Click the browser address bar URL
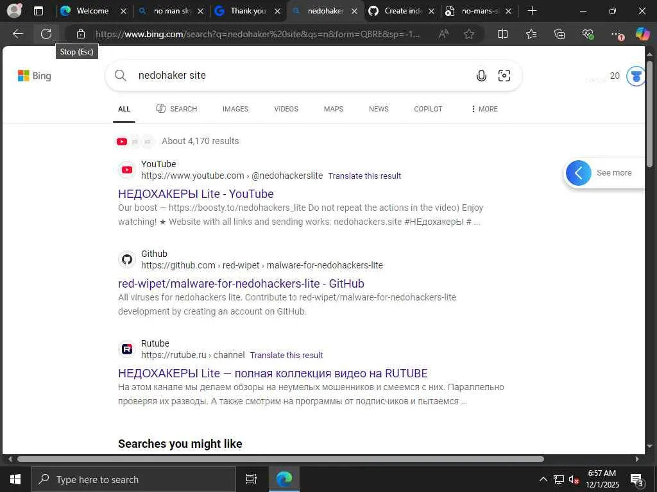 coord(258,34)
